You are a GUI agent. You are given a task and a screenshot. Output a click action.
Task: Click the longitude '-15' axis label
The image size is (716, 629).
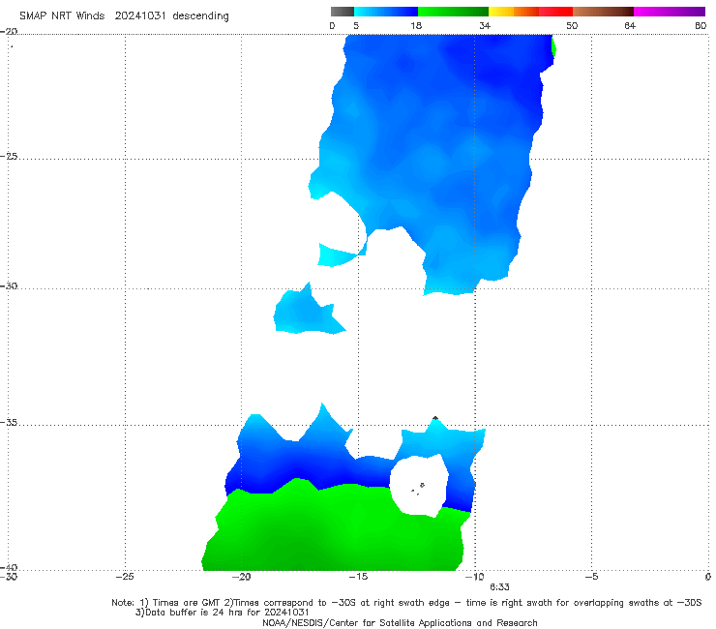click(x=358, y=577)
